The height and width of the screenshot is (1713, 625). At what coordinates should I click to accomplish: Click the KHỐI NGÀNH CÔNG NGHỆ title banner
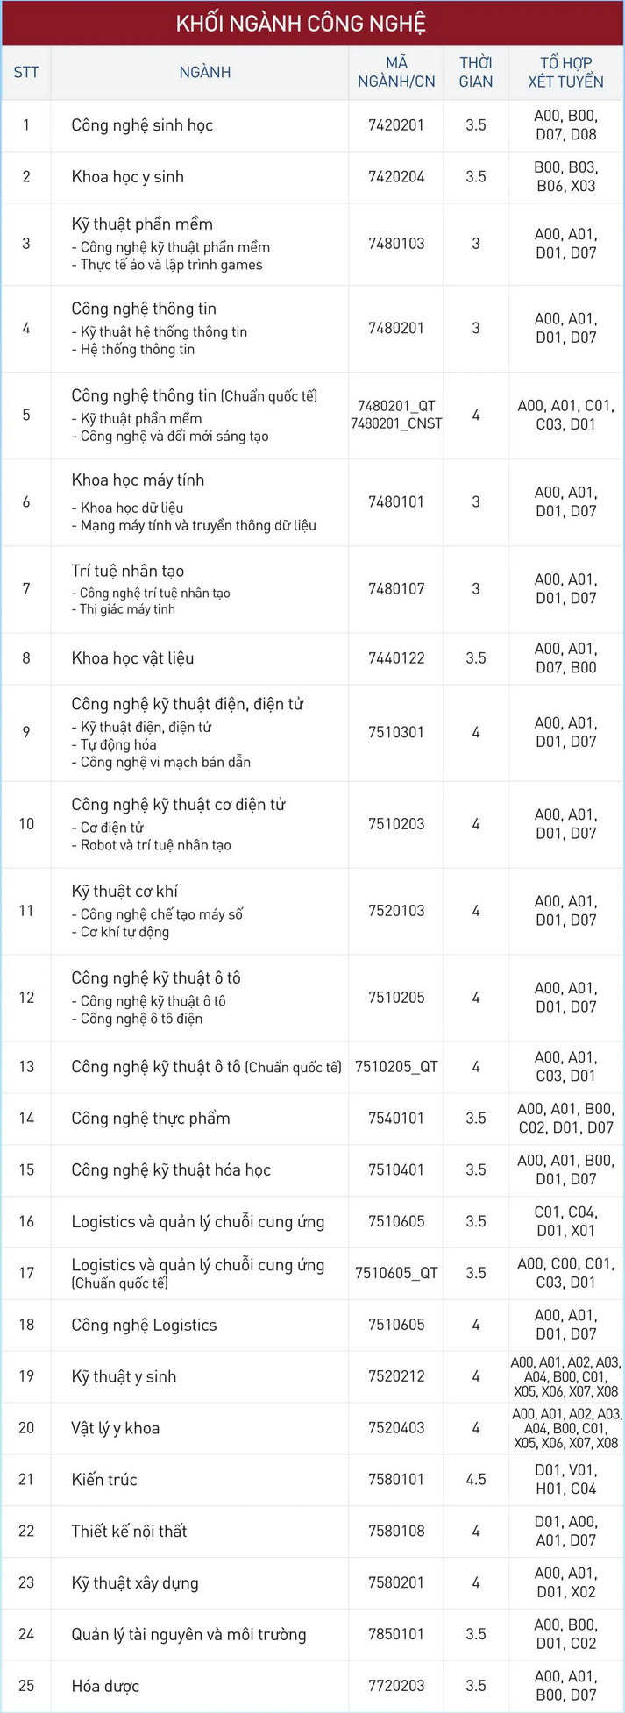pos(312,24)
